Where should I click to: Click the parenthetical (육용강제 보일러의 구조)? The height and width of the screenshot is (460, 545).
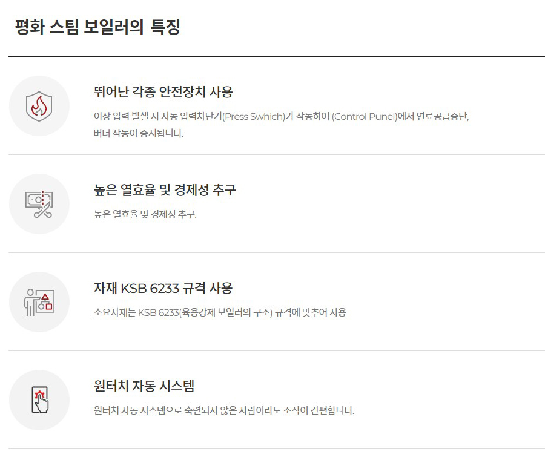[215, 312]
